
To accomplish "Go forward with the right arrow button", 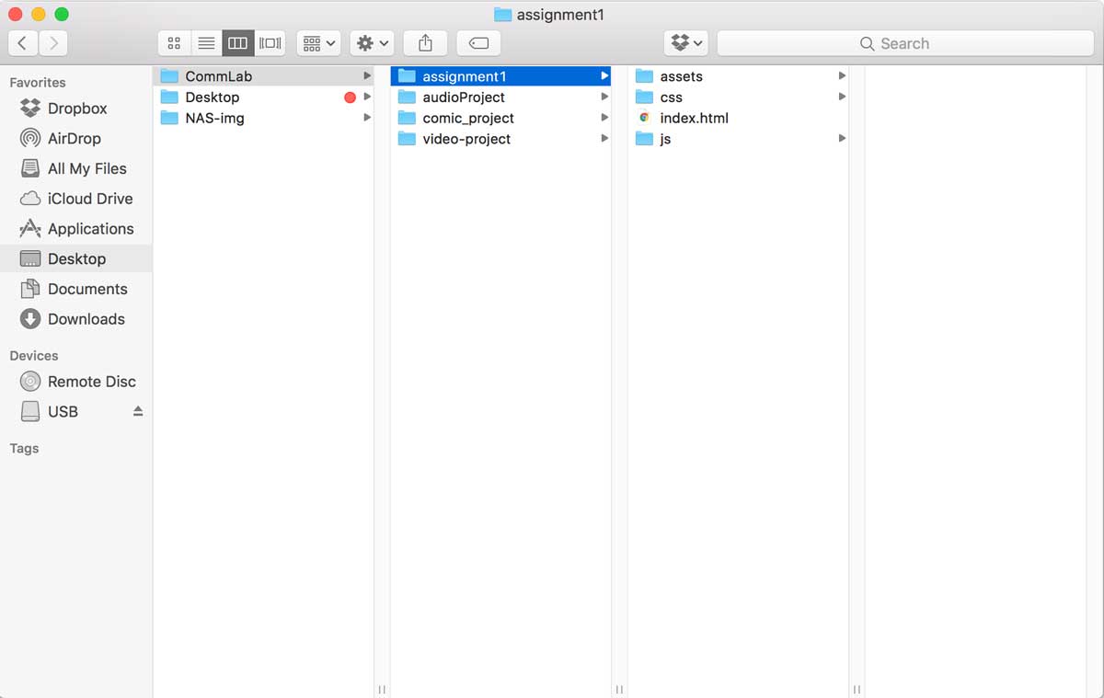I will 53,43.
